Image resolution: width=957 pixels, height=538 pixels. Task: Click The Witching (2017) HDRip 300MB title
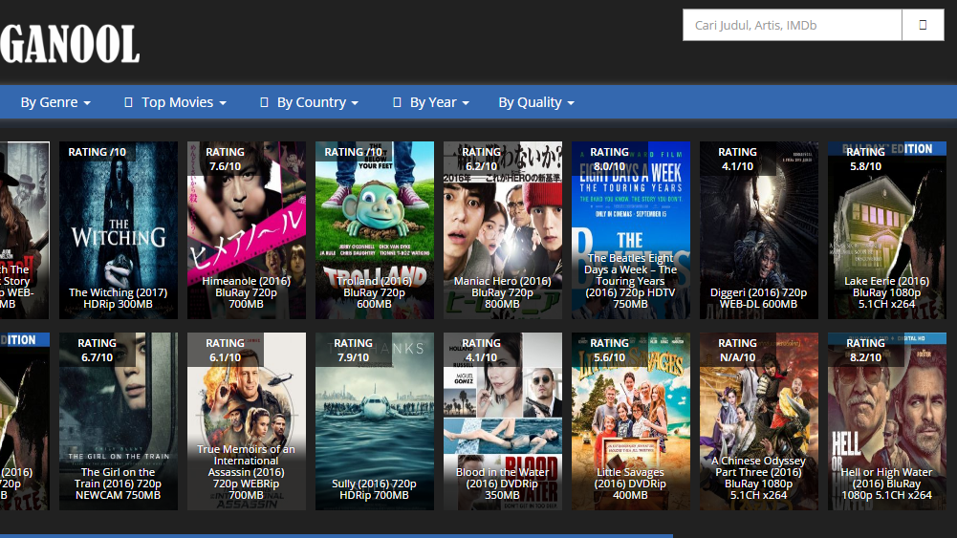[x=118, y=298]
